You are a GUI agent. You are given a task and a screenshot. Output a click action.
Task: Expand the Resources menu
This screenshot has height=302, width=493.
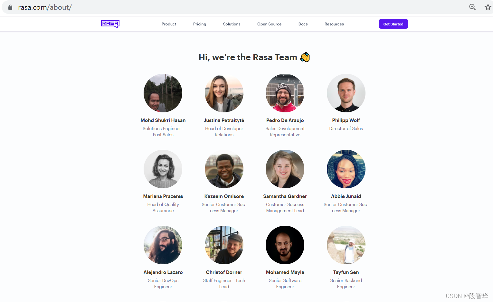(334, 24)
